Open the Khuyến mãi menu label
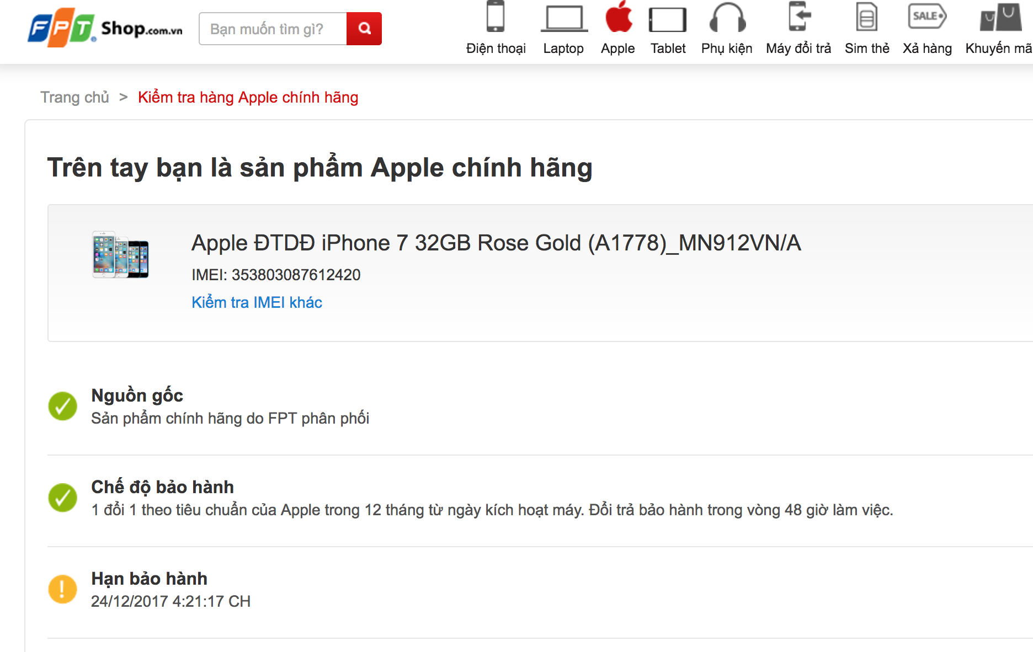The height and width of the screenshot is (652, 1033). coord(999,49)
